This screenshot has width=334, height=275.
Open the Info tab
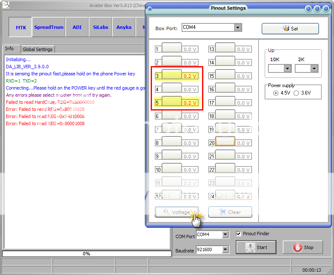pos(9,49)
